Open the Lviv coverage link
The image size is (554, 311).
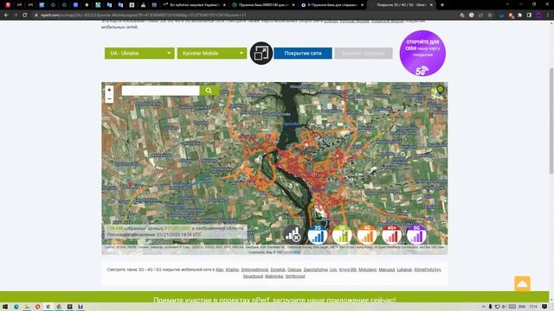tap(333, 270)
